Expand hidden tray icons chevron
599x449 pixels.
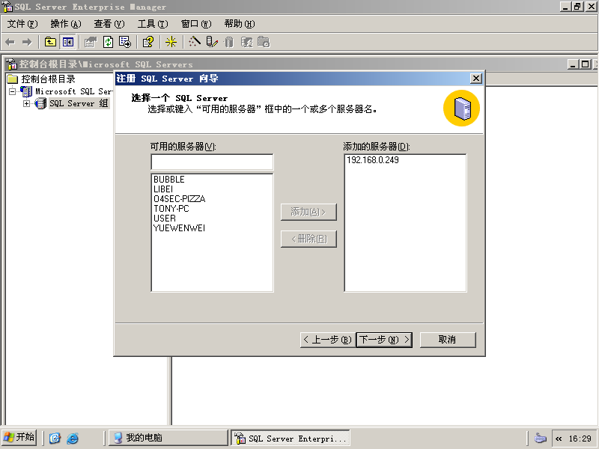tap(559, 439)
